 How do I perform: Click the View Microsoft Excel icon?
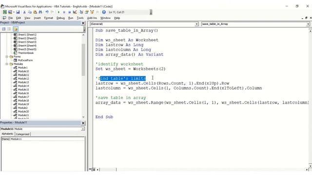pyautogui.click(x=4, y=12)
